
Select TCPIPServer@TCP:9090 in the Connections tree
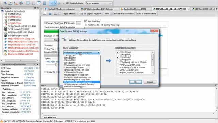click(18, 29)
